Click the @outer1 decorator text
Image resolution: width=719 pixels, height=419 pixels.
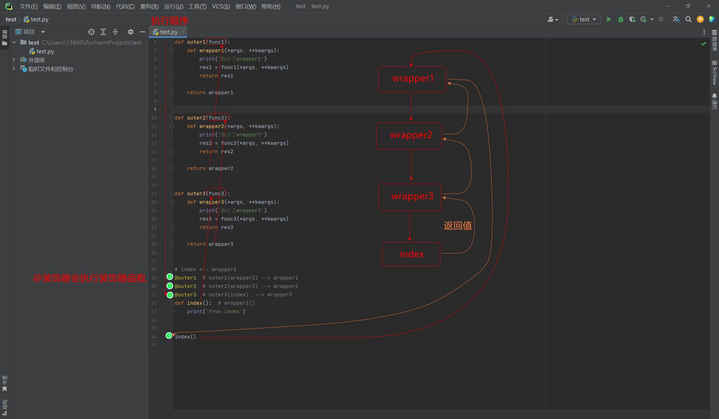(185, 278)
